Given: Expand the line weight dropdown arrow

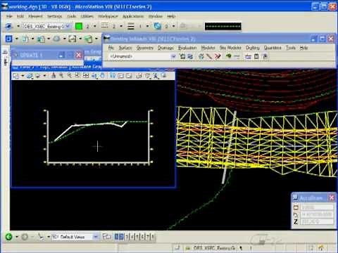Looking at the screenshot, I should pos(147,26).
